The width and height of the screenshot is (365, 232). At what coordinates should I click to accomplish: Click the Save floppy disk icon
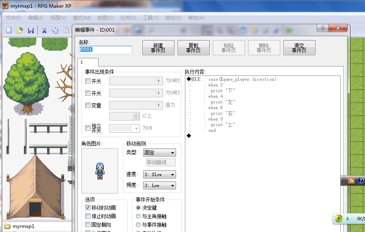31,30
